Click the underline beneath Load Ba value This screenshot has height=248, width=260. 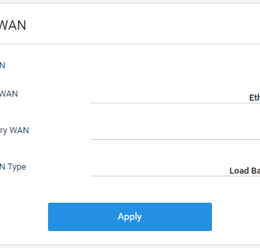[x=175, y=176]
